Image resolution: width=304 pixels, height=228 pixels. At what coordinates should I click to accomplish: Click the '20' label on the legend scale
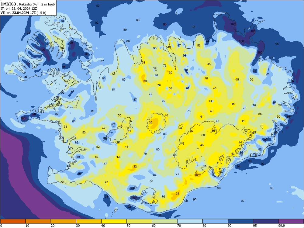point(53,226)
